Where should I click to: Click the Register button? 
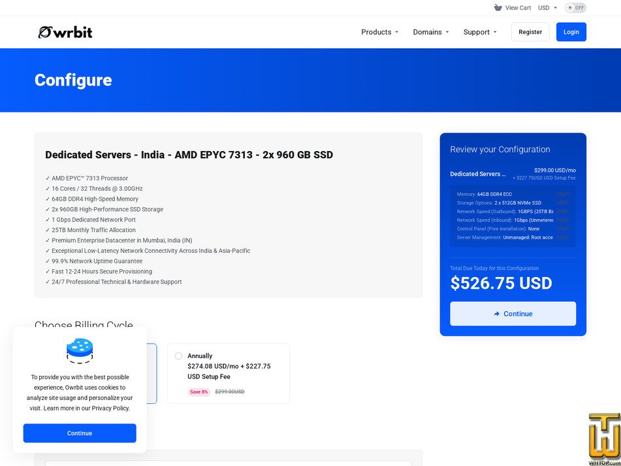click(530, 32)
